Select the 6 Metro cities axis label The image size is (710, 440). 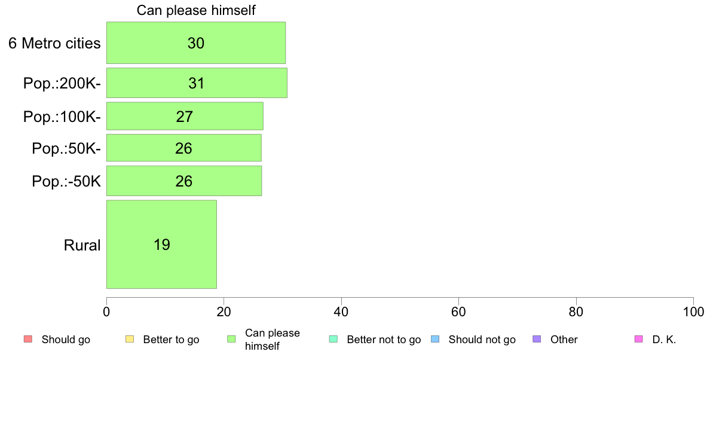tap(54, 43)
